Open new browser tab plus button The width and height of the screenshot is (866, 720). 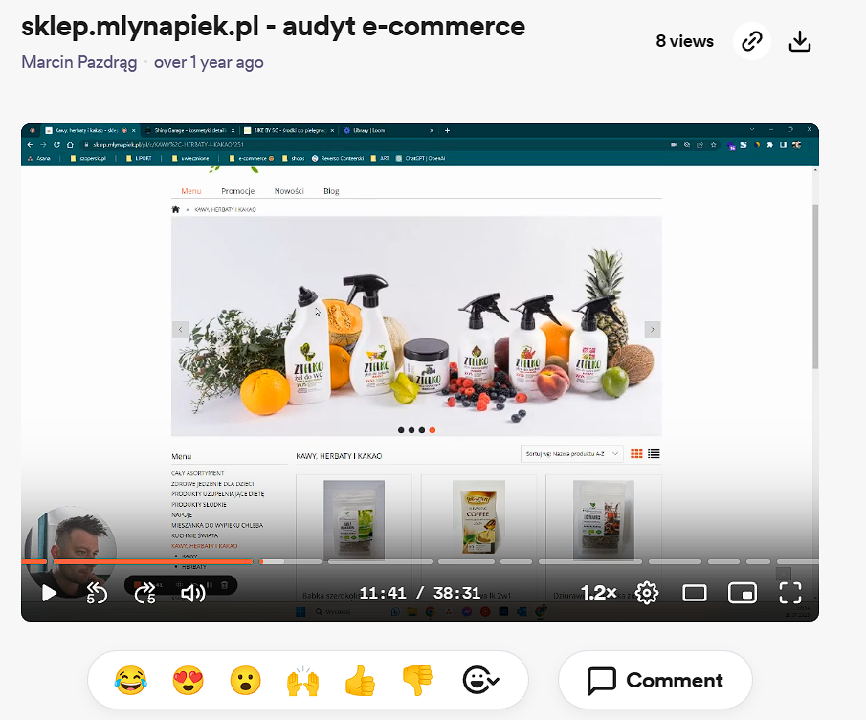(x=448, y=131)
